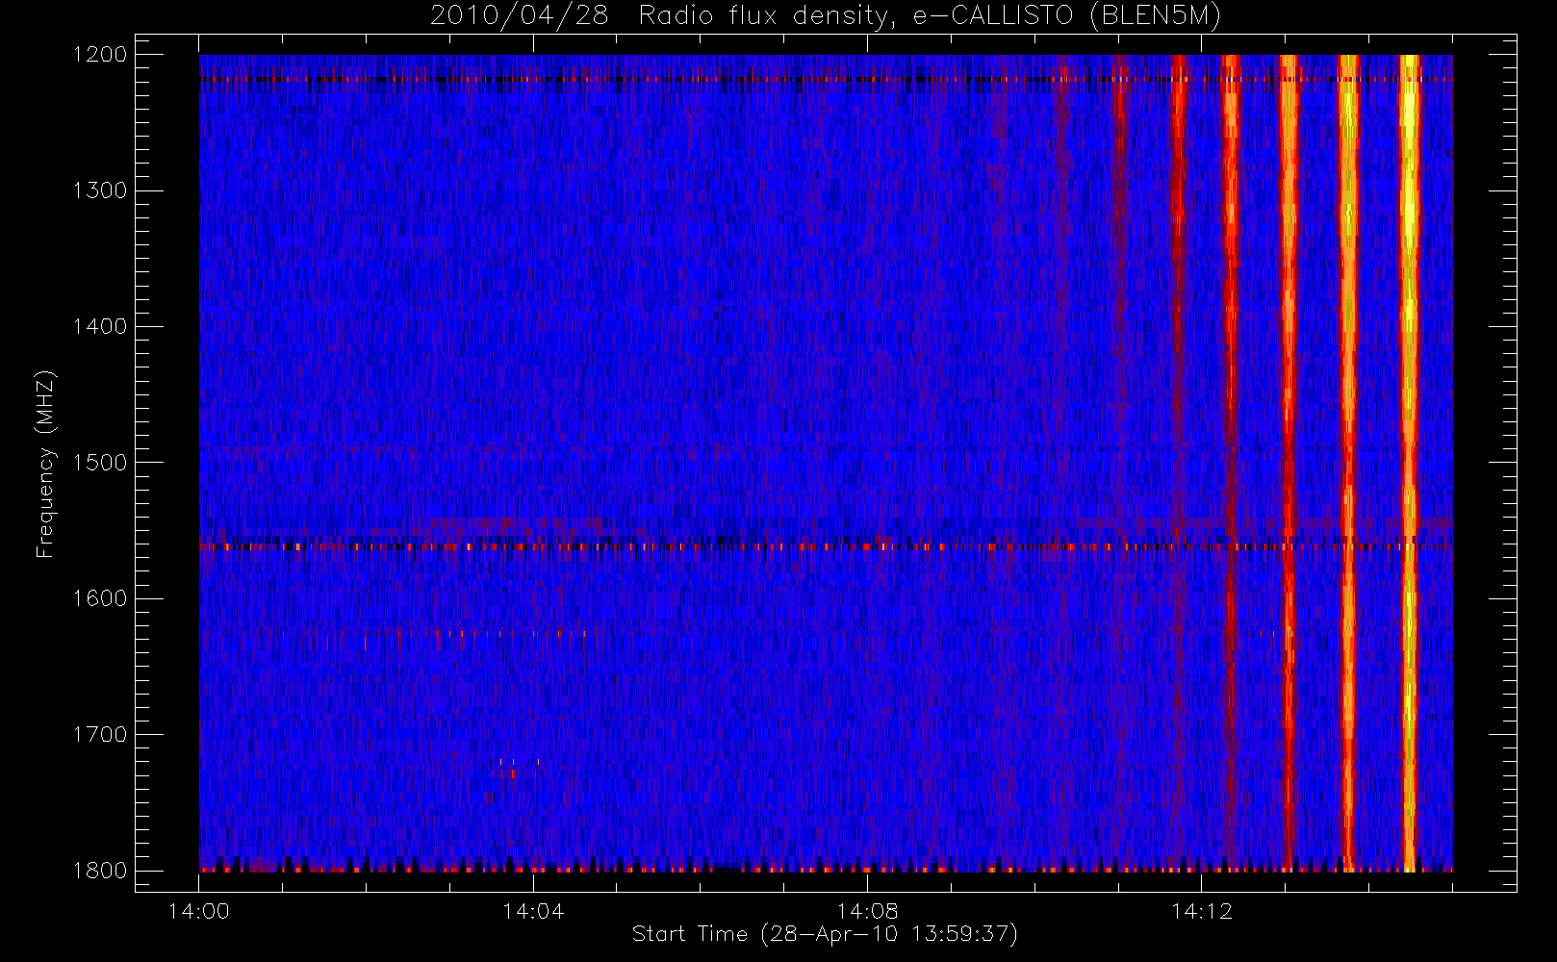1557x962 pixels.
Task: Click the 14:08 time axis label
Action: [x=867, y=911]
